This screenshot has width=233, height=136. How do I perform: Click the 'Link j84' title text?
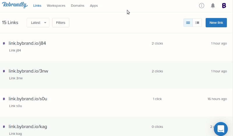pos(15,51)
